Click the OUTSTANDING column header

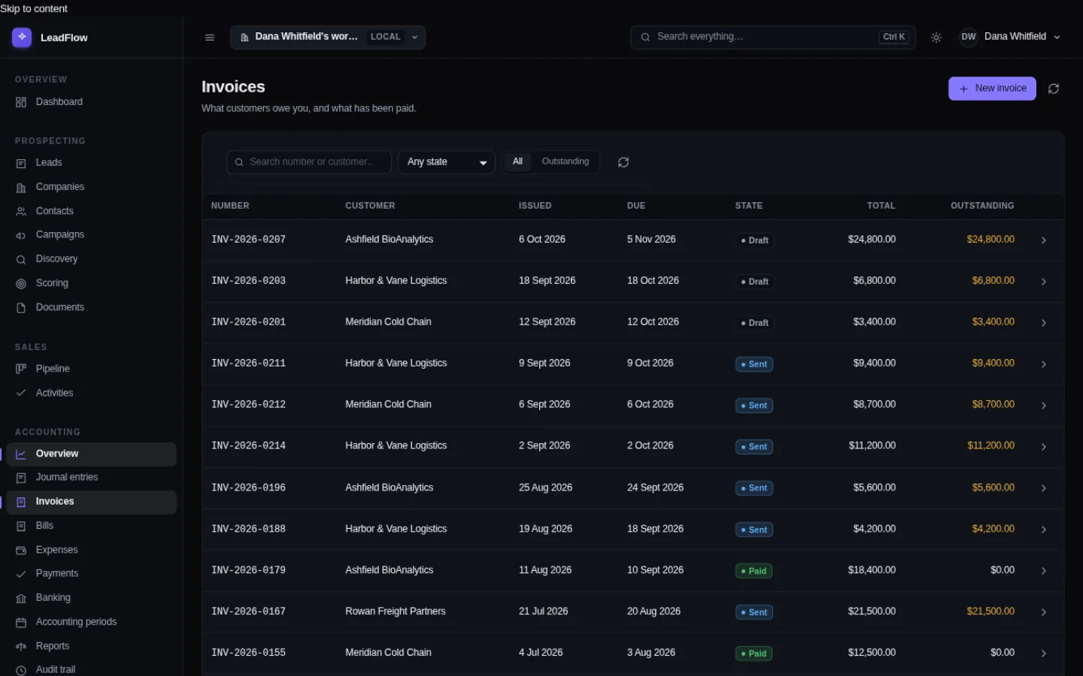click(x=982, y=206)
